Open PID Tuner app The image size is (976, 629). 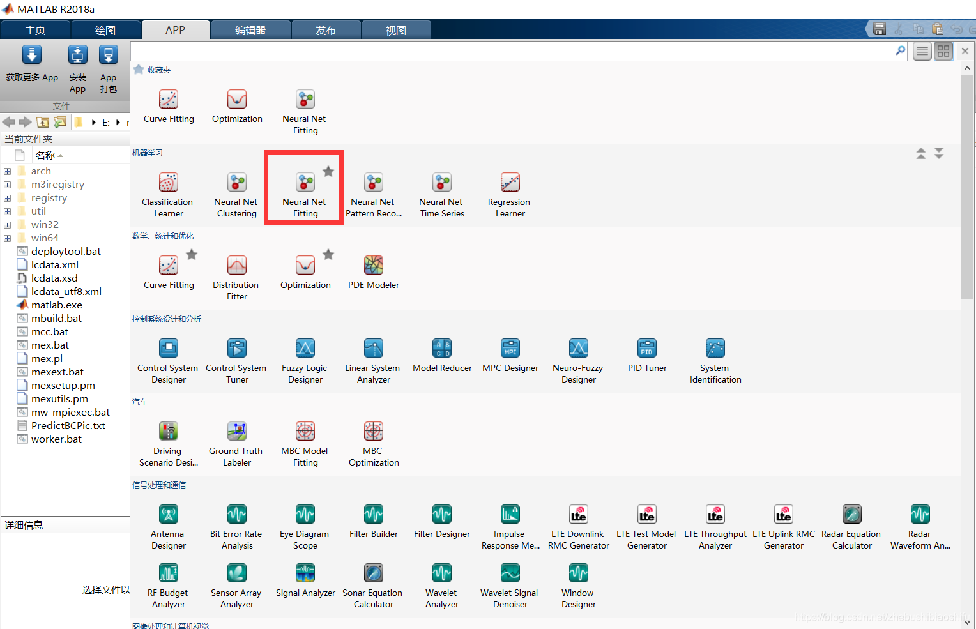[647, 355]
